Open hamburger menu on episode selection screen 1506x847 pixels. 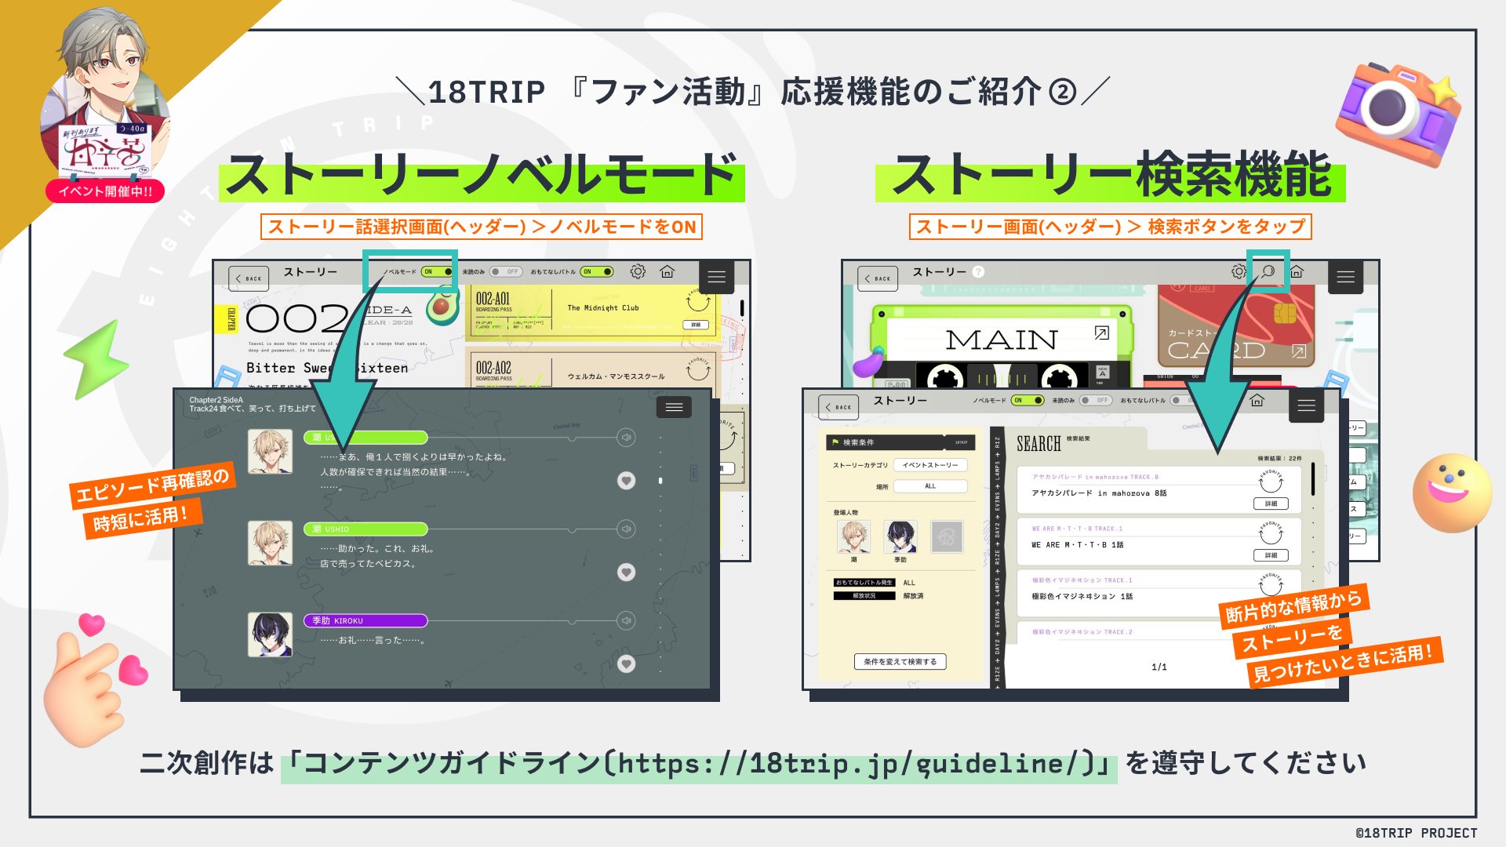pyautogui.click(x=716, y=277)
